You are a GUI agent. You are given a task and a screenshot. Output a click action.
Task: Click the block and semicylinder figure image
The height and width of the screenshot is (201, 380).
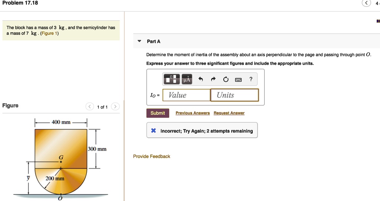61,160
